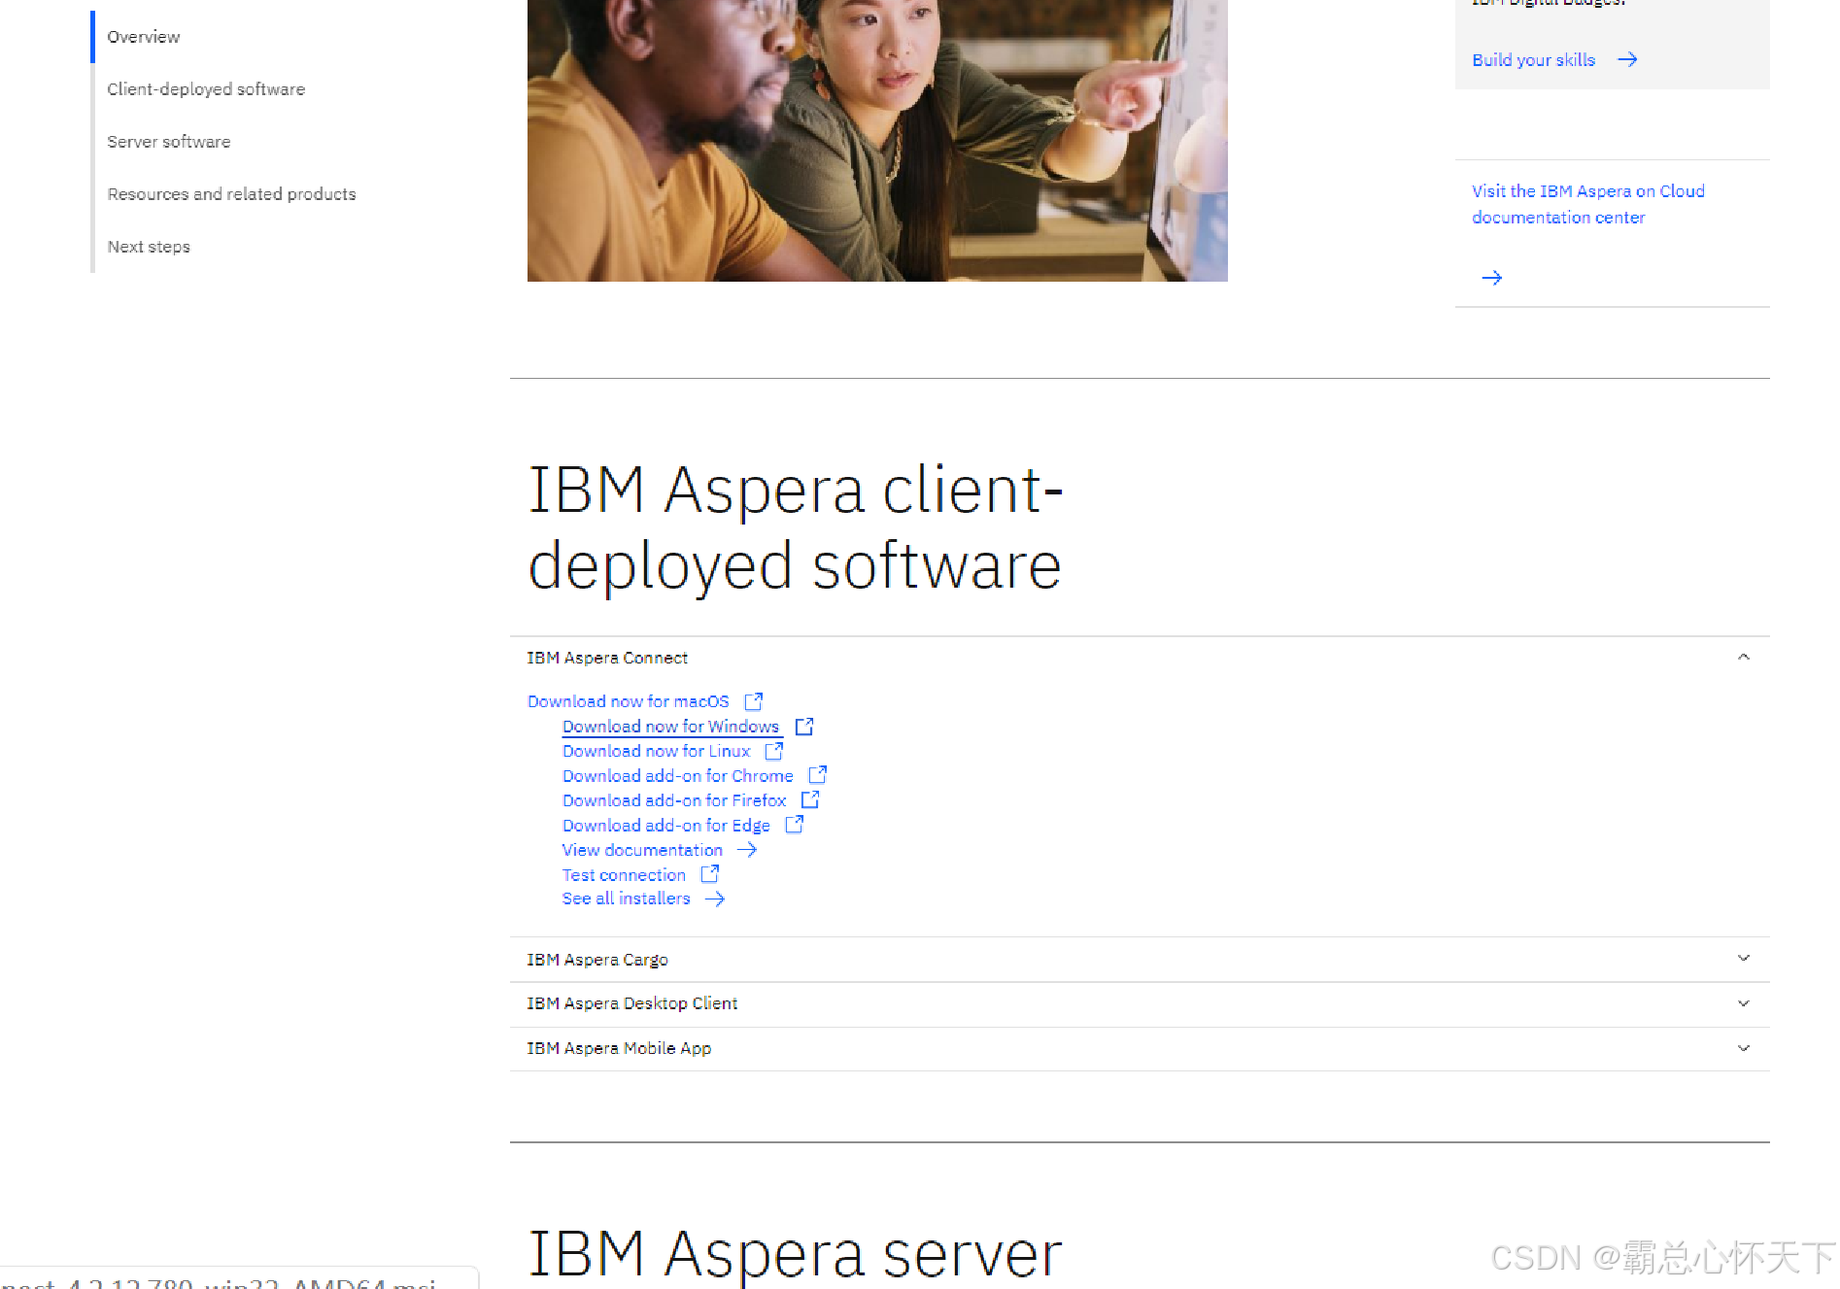Click external-link icon next to Linux download
Screen dimensions: 1840x1289
pyautogui.click(x=774, y=751)
